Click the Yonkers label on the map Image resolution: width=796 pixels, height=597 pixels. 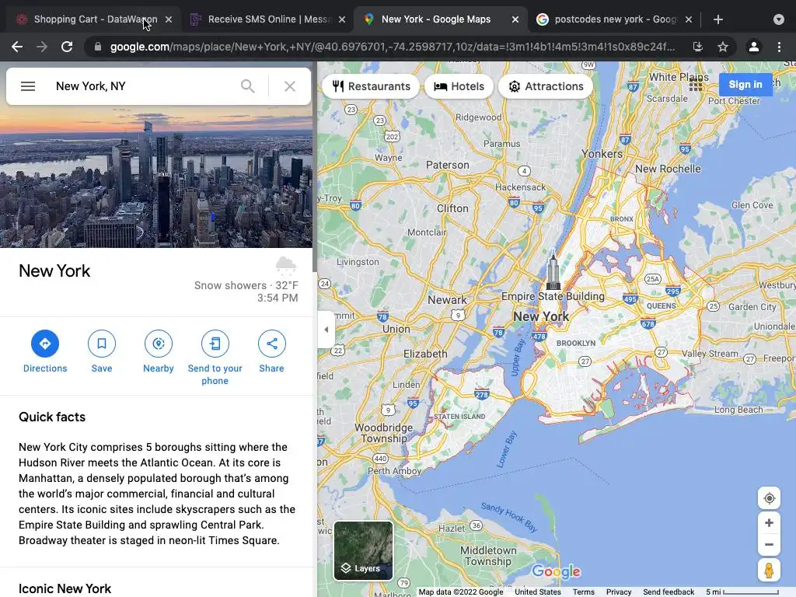pyautogui.click(x=602, y=154)
